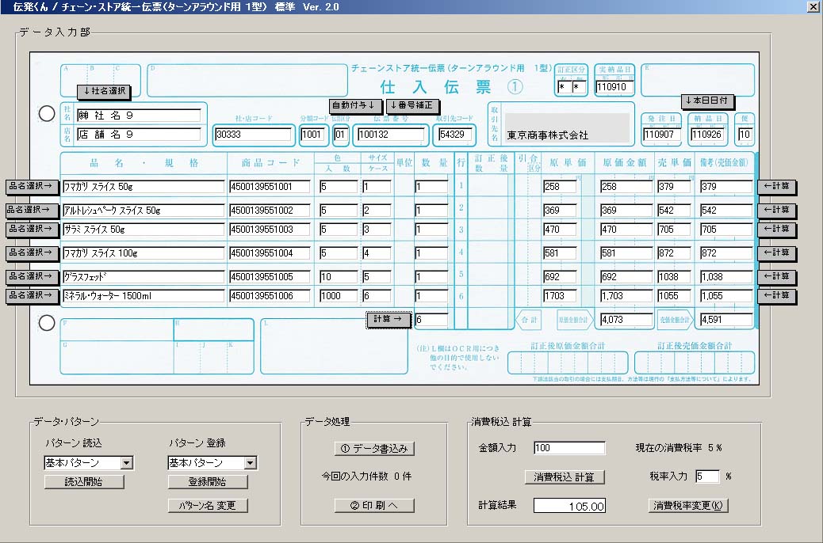Click the 社名 input field
823x543 pixels.
click(139, 116)
